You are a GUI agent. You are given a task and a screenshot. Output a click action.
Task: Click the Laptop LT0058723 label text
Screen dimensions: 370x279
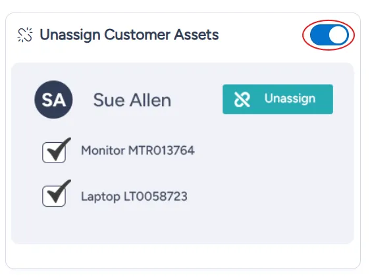(134, 197)
